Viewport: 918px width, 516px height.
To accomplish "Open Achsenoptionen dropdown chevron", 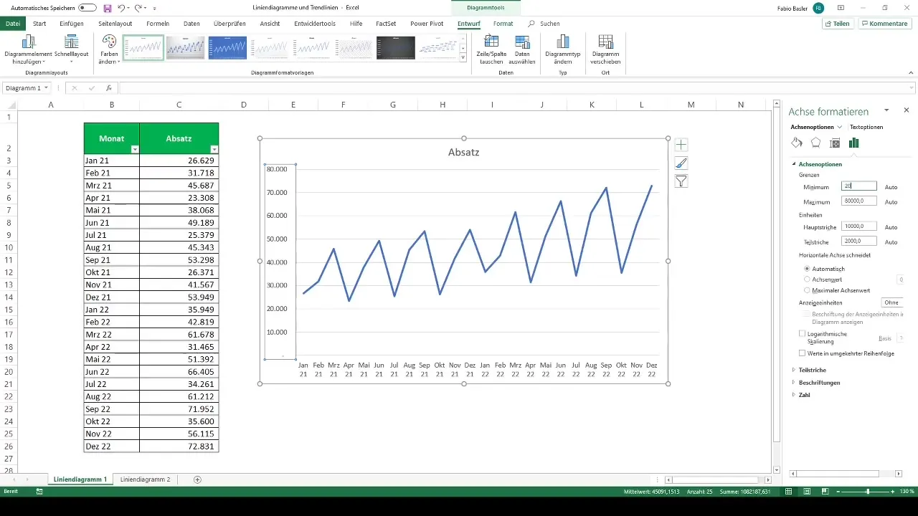I will pyautogui.click(x=840, y=127).
